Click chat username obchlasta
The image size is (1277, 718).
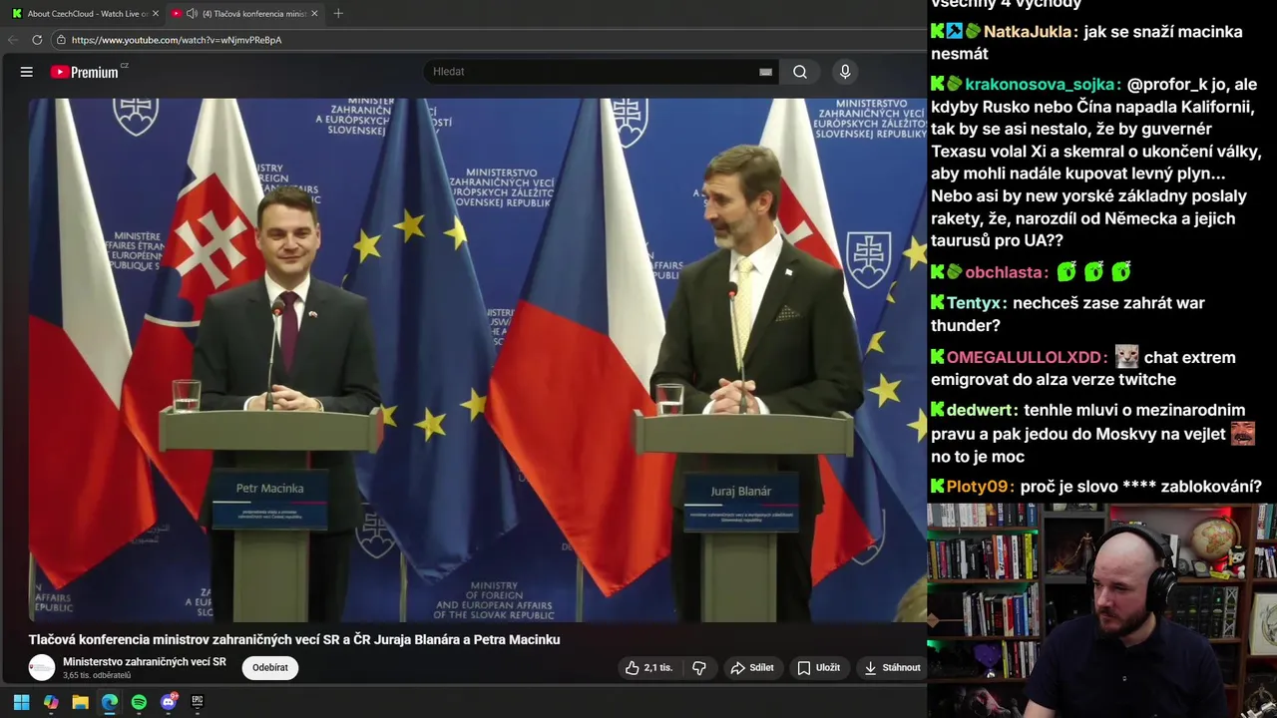(1004, 272)
